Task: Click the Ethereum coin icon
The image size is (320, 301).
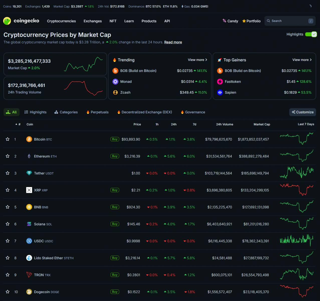Action: (29, 156)
